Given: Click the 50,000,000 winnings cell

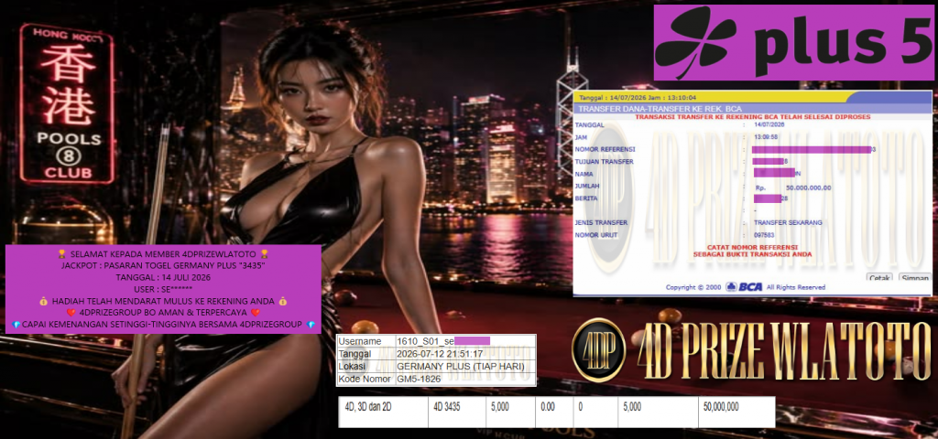Looking at the screenshot, I should click(x=736, y=412).
